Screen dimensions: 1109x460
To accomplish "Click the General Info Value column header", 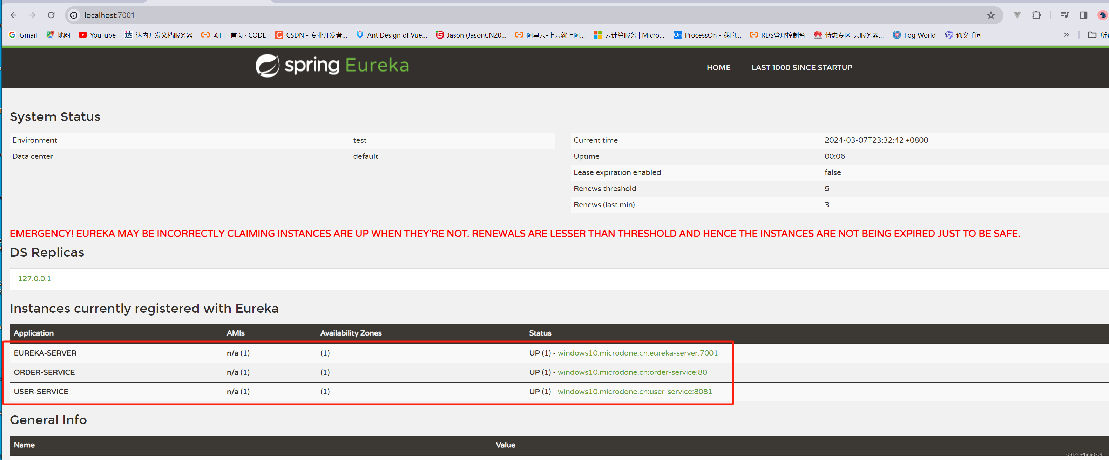I will (505, 445).
